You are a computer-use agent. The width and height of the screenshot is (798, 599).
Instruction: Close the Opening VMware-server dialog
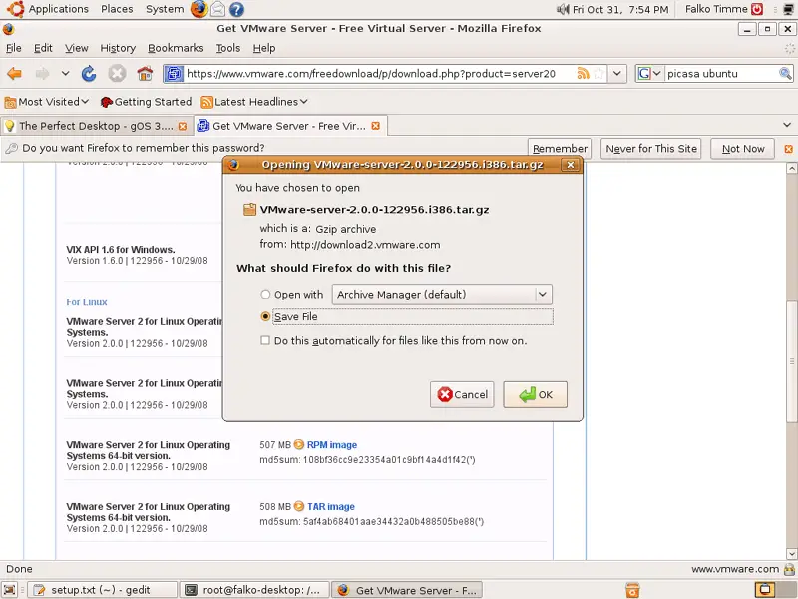(570, 165)
